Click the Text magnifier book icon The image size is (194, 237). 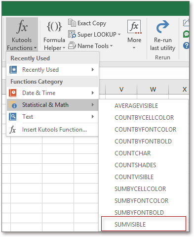click(13, 117)
